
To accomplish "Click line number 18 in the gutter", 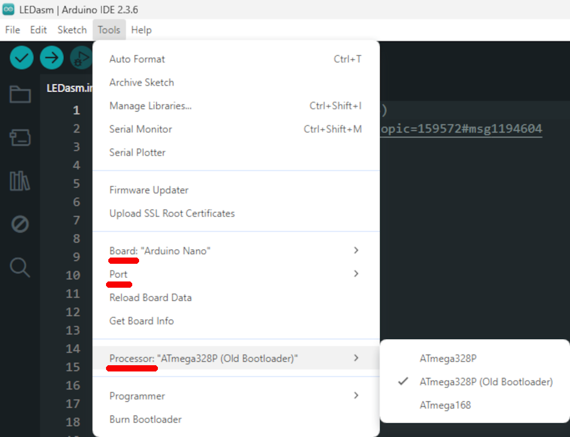I will 73,422.
